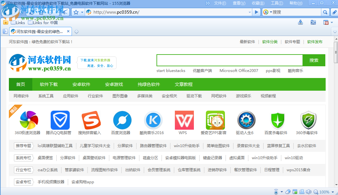Open the 文章教程 navigation tab
Viewport: 338px width, 195px height.
point(184,84)
